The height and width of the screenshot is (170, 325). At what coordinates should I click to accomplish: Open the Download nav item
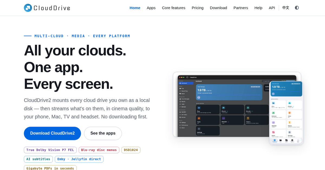pyautogui.click(x=219, y=8)
